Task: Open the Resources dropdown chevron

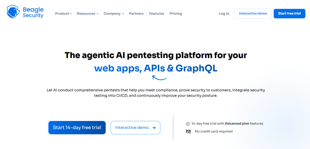Action: (97, 14)
